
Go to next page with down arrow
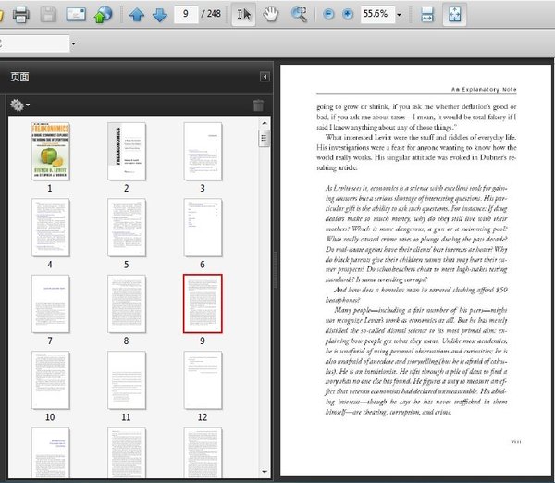click(159, 15)
